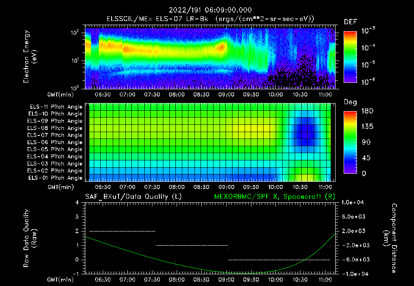The image size is (414, 286).
Task: Click the 10:30 tick under pitch angle panel
Action: [300, 187]
